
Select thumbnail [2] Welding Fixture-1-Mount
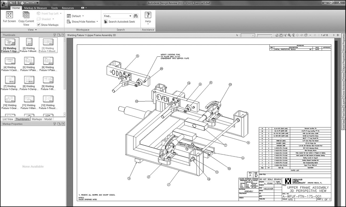[29, 45]
